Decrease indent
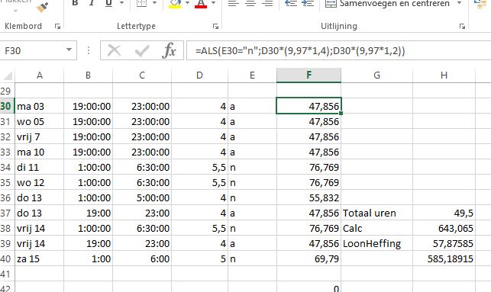The image size is (491, 292). point(291,3)
